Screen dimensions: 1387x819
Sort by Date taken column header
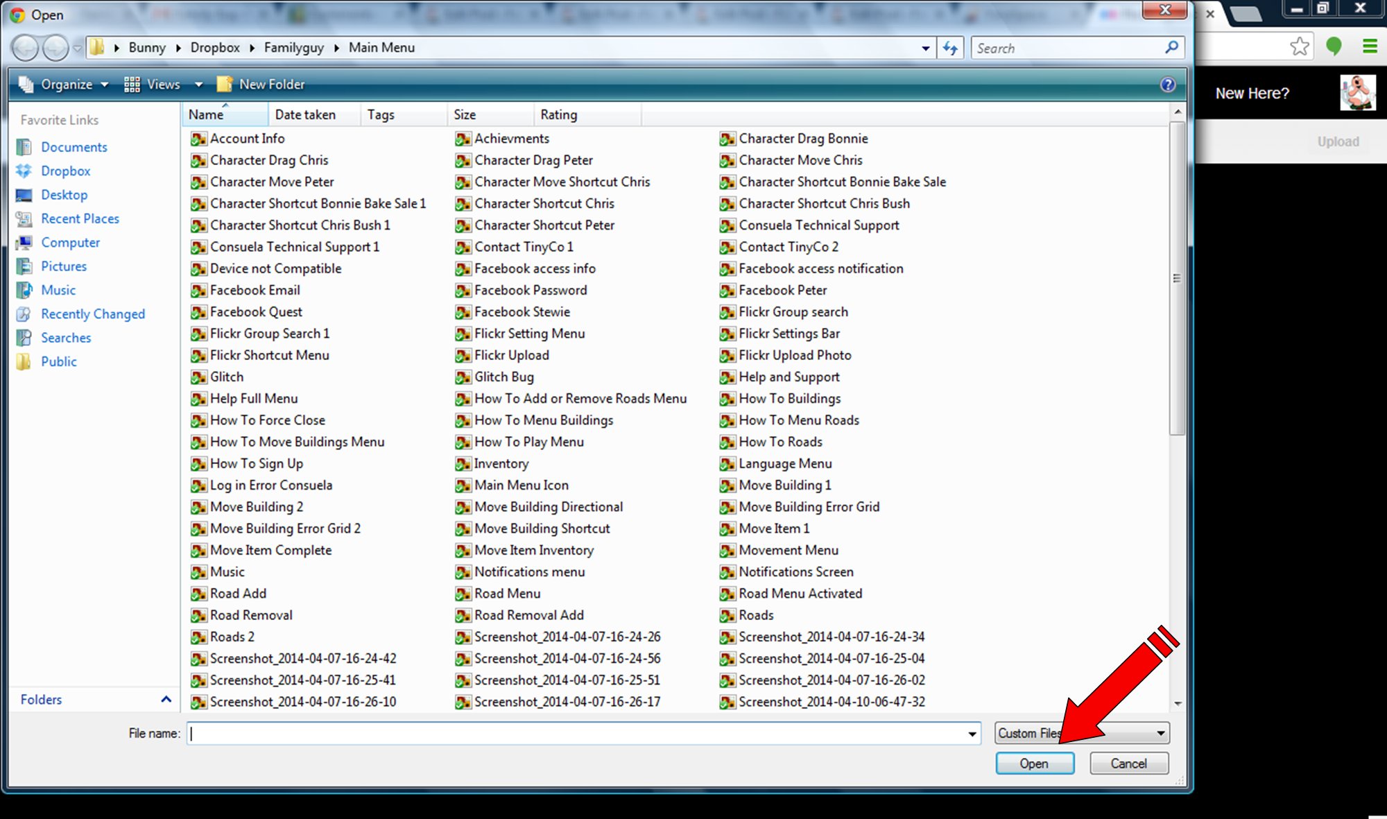(x=305, y=114)
